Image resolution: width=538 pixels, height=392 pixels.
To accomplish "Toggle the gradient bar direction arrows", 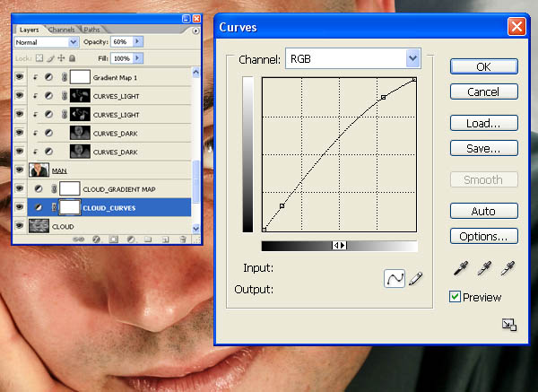I will point(340,245).
